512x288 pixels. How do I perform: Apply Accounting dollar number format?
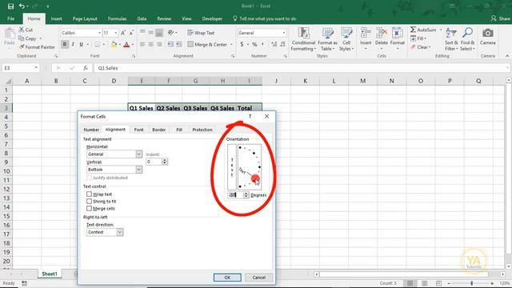(242, 45)
